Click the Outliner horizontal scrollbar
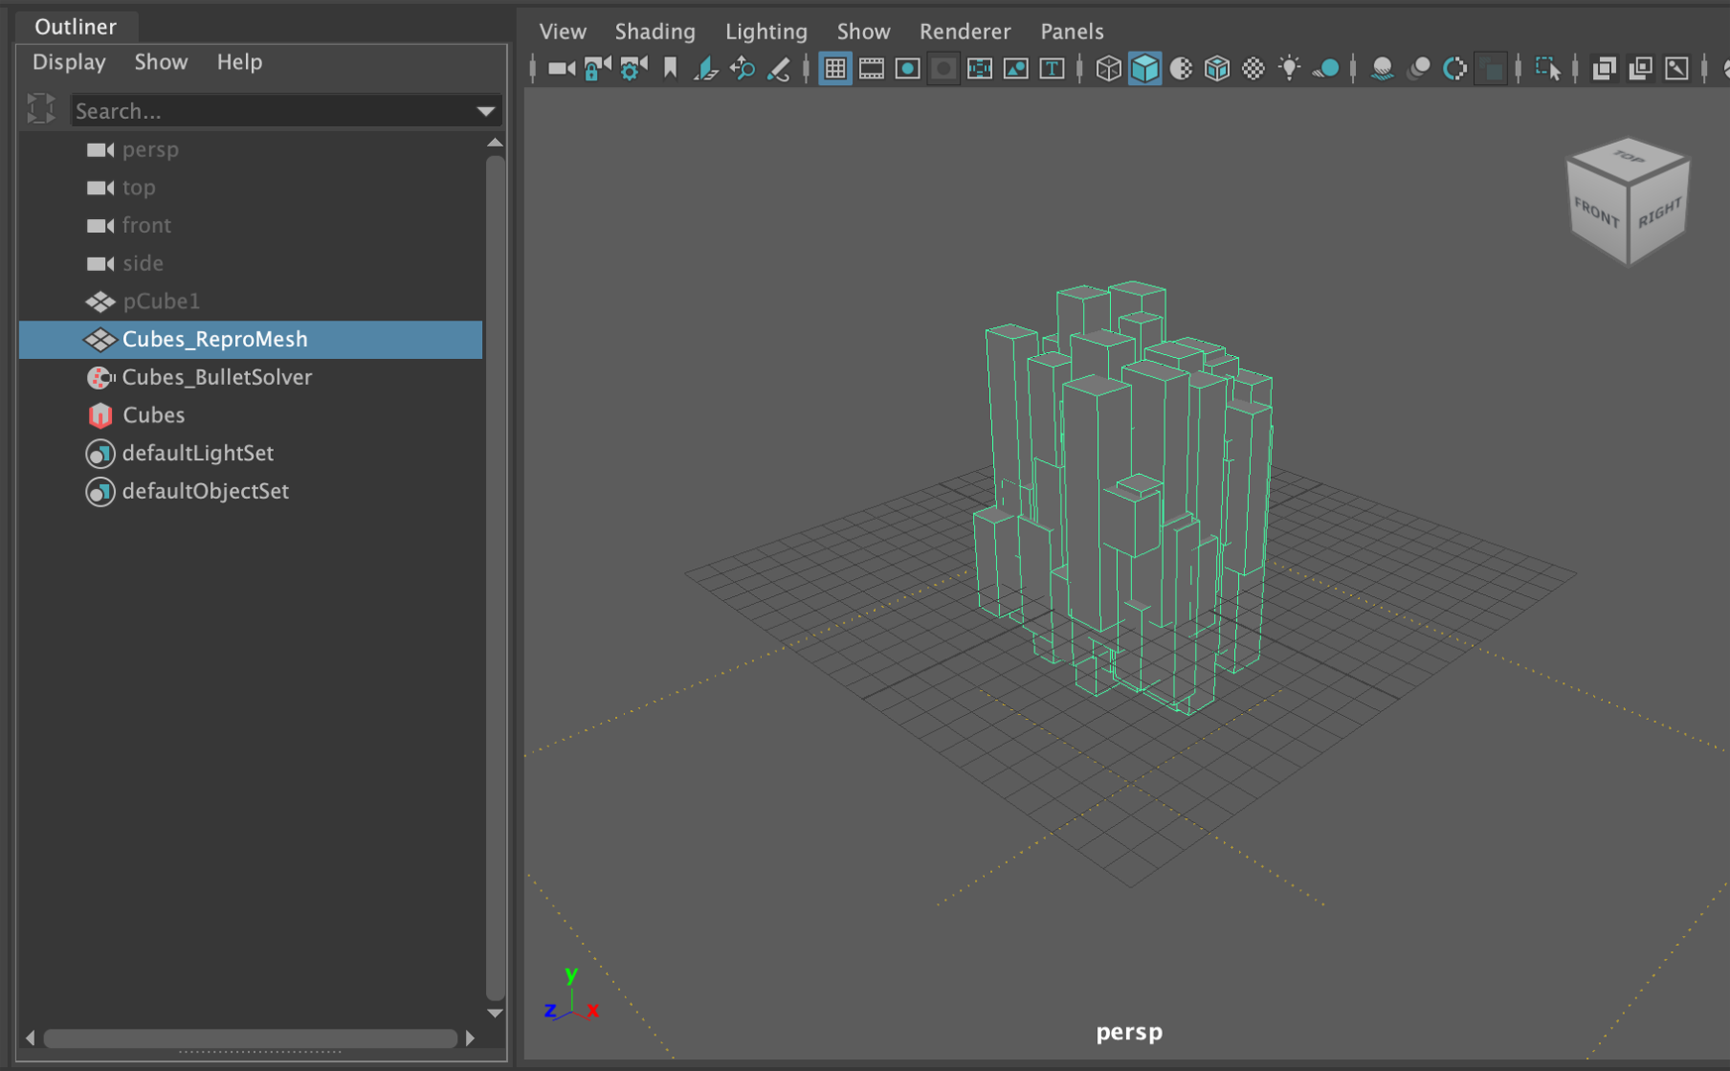This screenshot has width=1730, height=1071. 250,1038
